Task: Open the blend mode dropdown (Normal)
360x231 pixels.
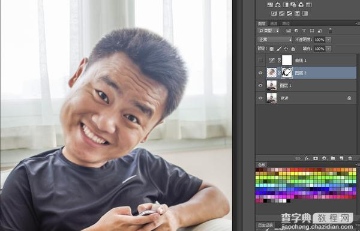Action: [x=275, y=40]
